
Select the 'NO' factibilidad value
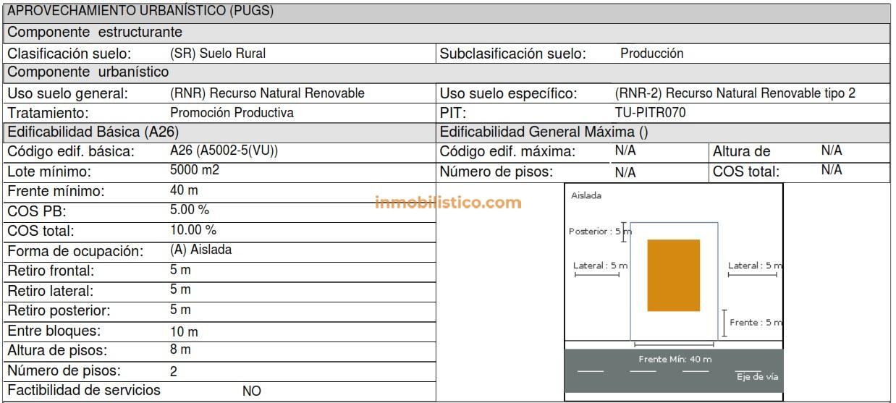click(x=251, y=391)
